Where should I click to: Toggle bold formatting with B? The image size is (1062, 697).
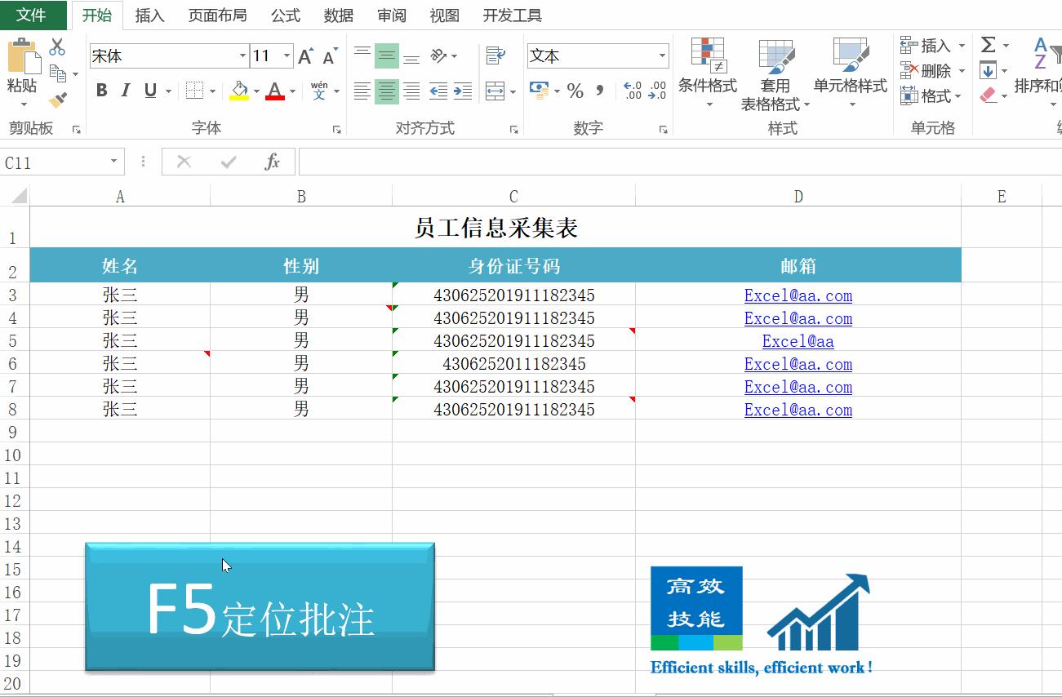101,91
